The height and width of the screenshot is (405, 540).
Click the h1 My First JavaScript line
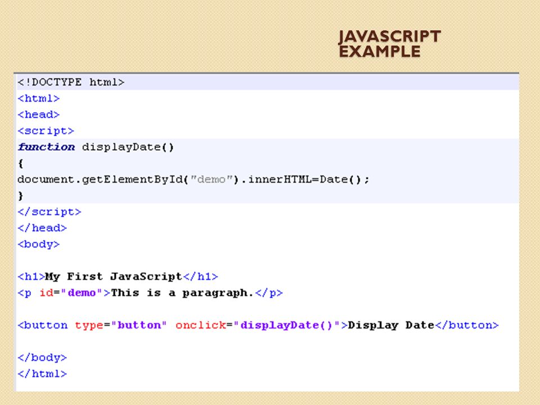tap(118, 277)
